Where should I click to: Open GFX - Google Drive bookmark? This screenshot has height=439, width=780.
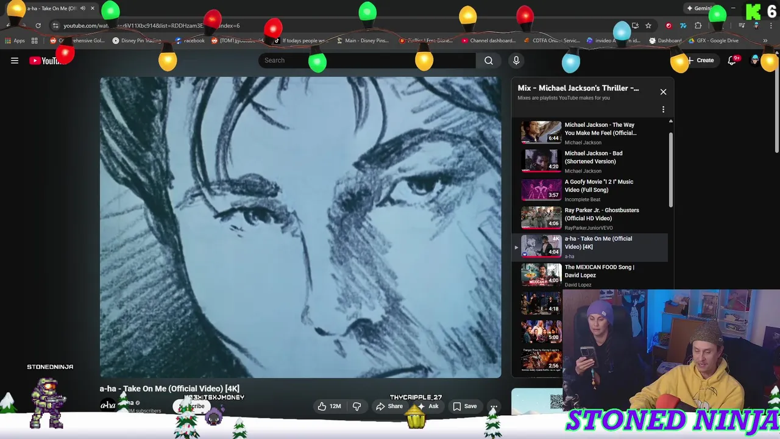coord(712,41)
